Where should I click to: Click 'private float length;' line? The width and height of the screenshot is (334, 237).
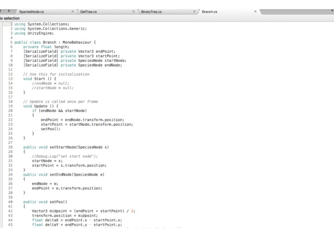(46, 47)
